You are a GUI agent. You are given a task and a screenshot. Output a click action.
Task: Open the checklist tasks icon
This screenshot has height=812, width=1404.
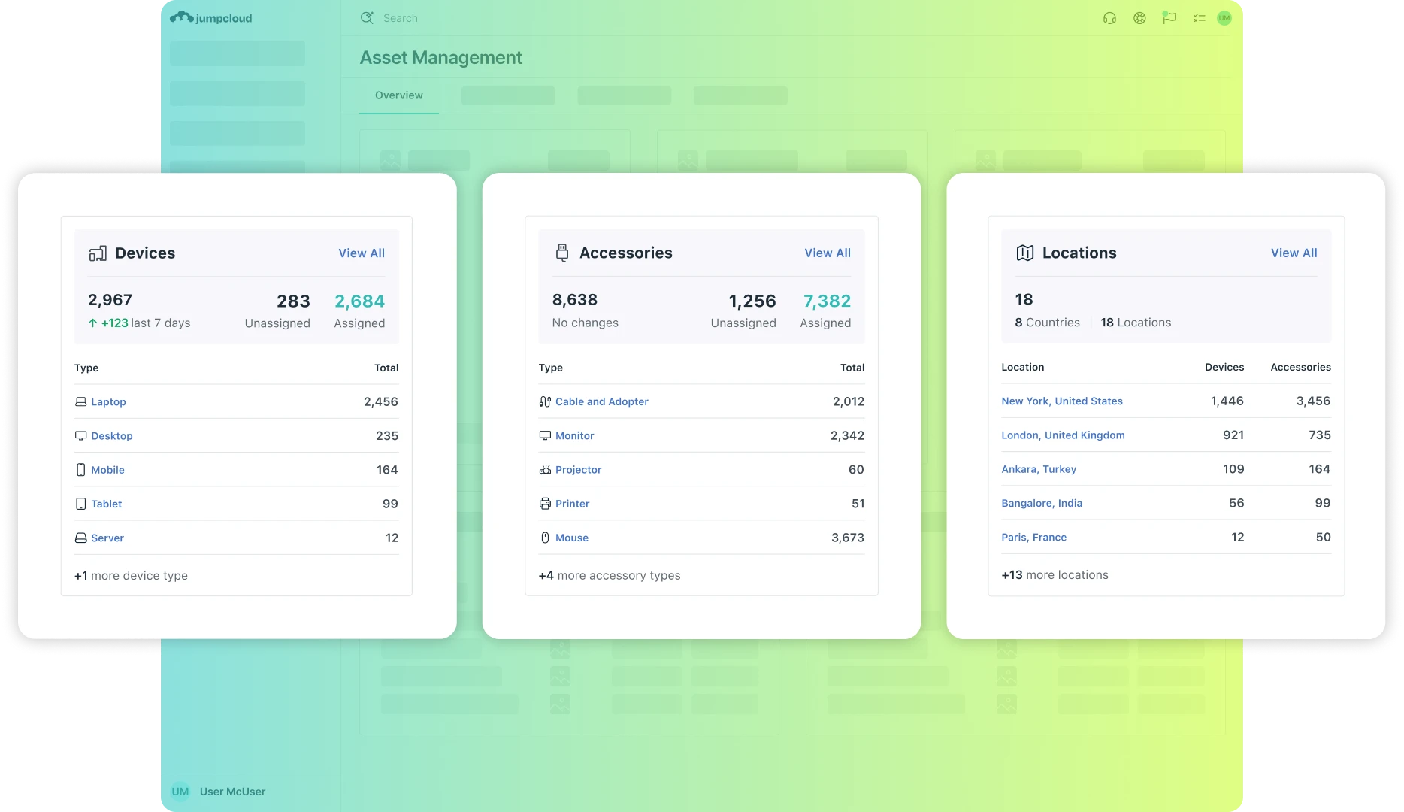[x=1199, y=18]
